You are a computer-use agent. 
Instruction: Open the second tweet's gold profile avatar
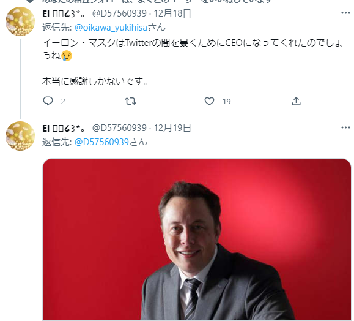tap(20, 136)
